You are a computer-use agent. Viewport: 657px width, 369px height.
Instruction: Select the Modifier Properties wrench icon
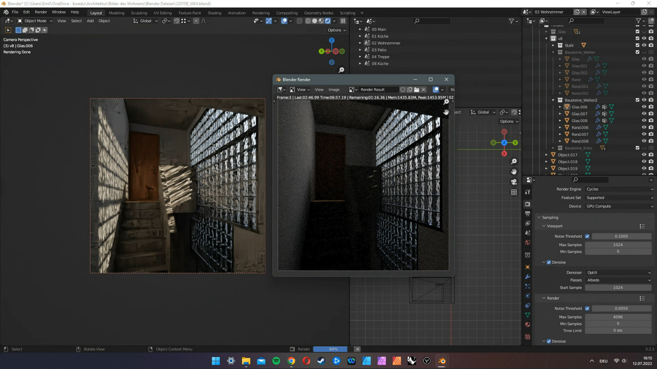(x=527, y=276)
